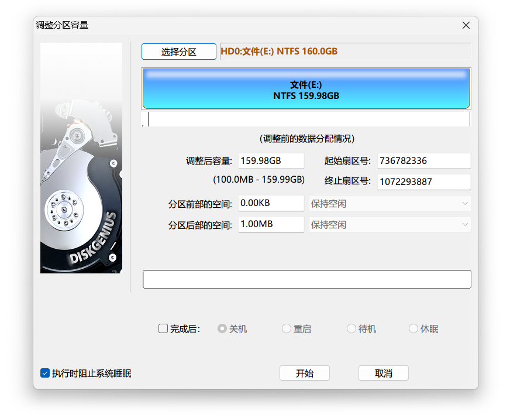Toggle the 完成后 checkbox
517x418 pixels.
point(163,329)
